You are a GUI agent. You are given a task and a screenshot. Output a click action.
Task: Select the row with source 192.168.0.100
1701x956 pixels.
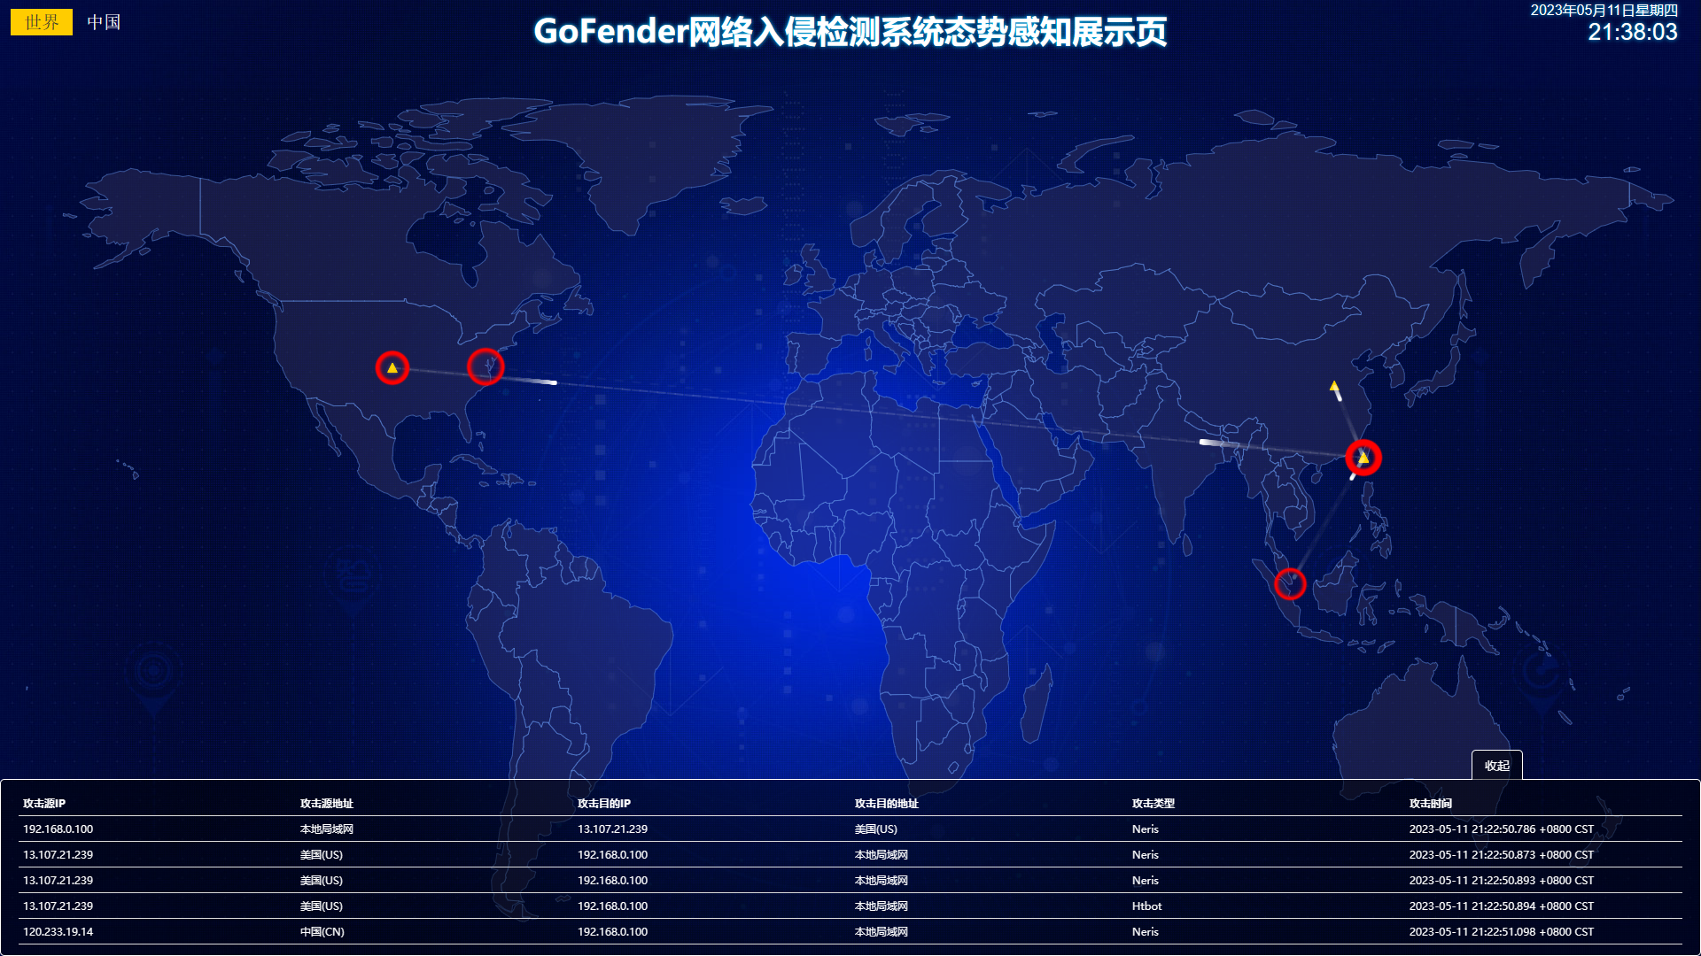tap(58, 829)
